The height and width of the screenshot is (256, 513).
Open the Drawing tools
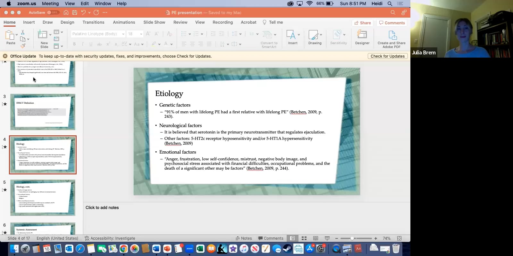tap(315, 37)
